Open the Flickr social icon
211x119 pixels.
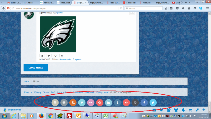pos(90,103)
